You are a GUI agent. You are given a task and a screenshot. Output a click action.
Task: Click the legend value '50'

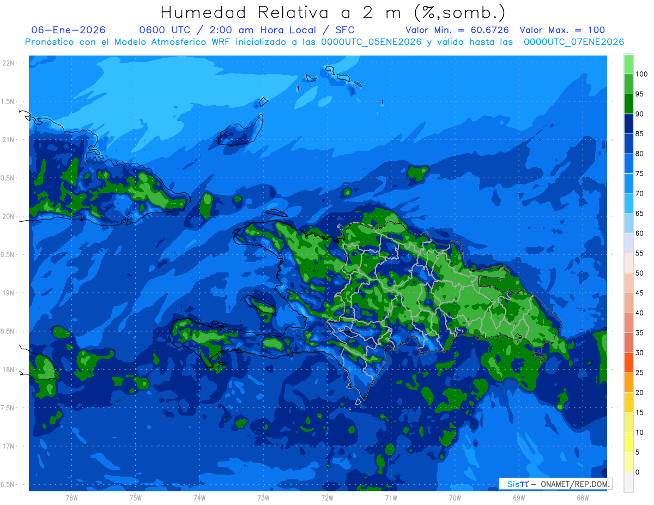[x=640, y=273]
